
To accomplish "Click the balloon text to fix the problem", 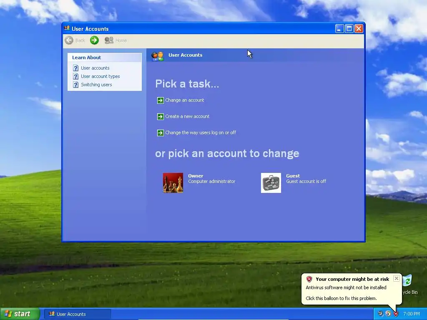I will point(341,298).
